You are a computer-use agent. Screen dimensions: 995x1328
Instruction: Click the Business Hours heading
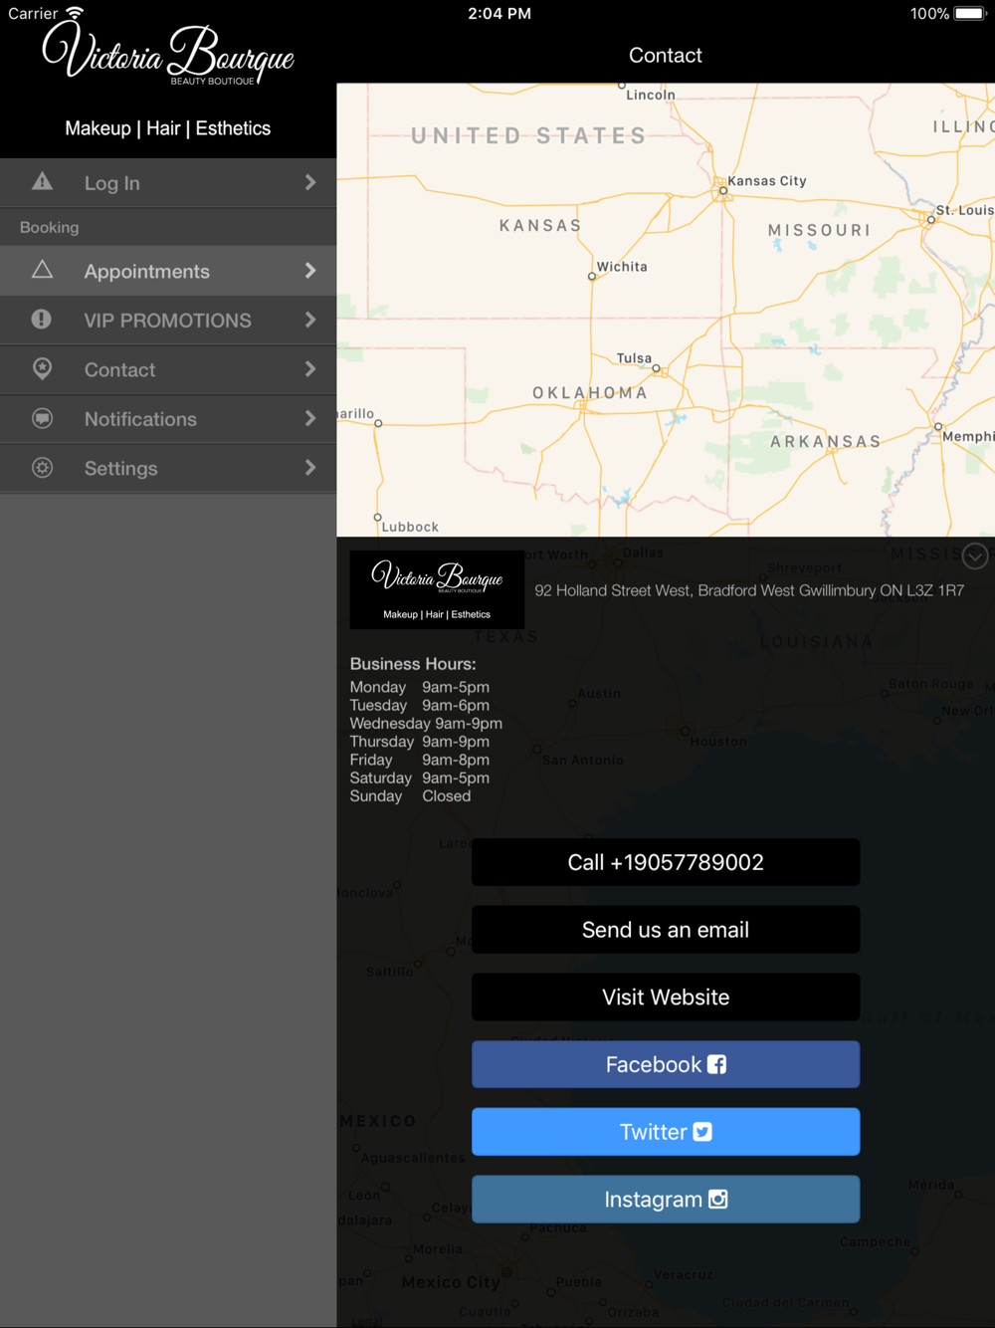click(x=413, y=664)
